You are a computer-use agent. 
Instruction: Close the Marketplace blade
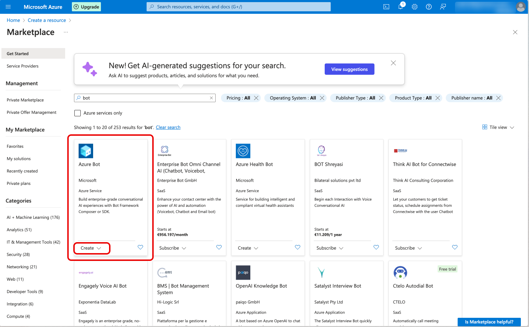515,32
